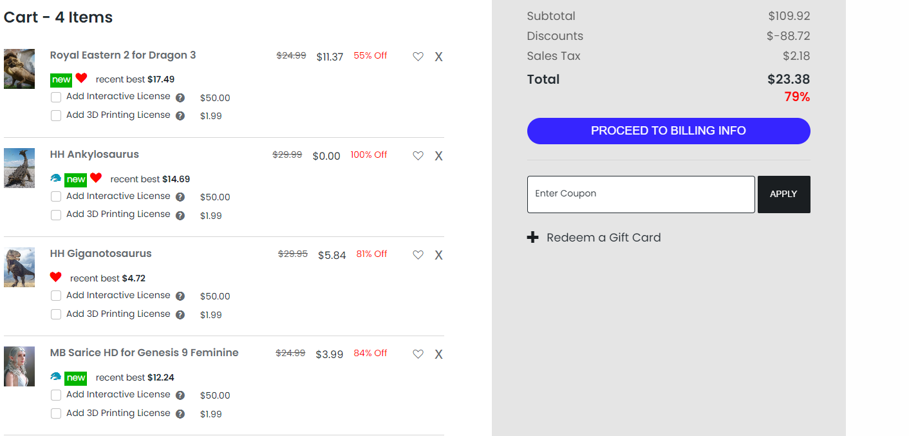909x436 pixels.
Task: Remove HH Ankylosaurus from cart
Action: pos(438,156)
